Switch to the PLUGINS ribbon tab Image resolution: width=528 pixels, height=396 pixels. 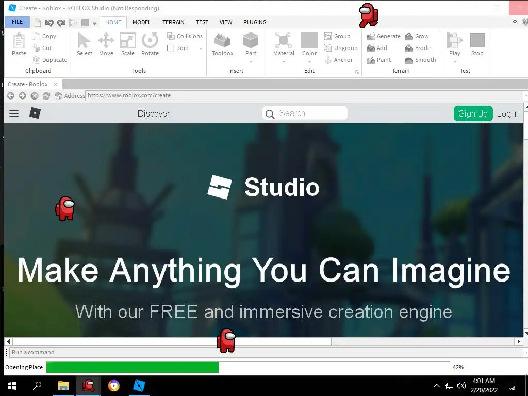pyautogui.click(x=255, y=22)
